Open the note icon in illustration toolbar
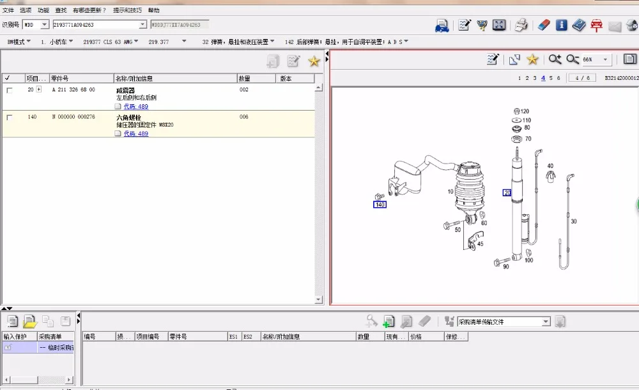The width and height of the screenshot is (639, 390). 493,59
